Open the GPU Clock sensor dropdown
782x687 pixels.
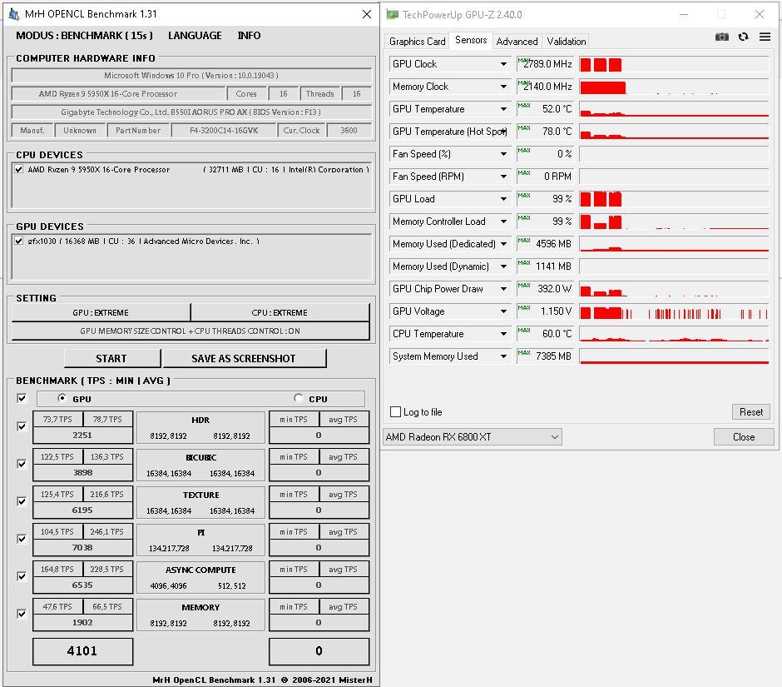point(503,64)
